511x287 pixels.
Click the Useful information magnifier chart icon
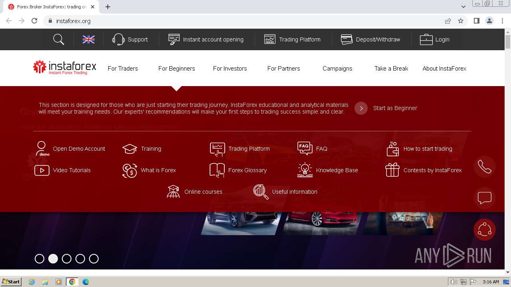[261, 192]
